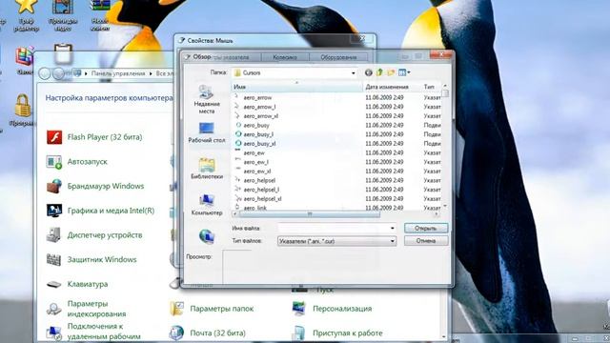Open the Тип файлов Указатели combo box
This screenshot has height=343, width=610.
tap(336, 241)
